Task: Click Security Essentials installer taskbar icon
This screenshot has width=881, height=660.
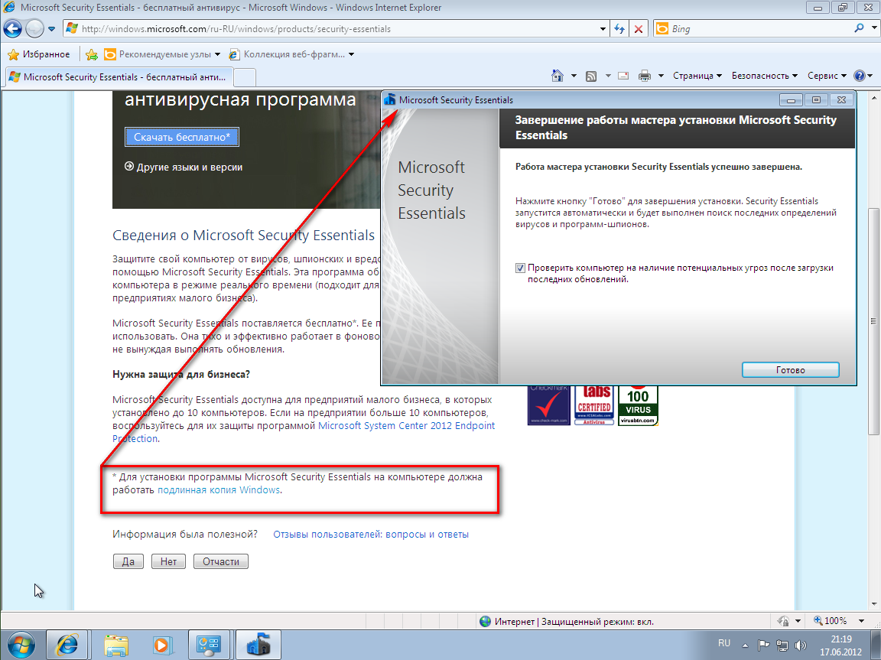Action: (258, 645)
